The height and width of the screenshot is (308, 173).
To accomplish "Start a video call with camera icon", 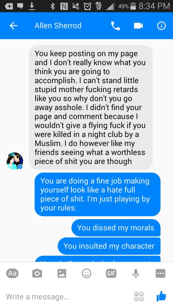I will [x=138, y=26].
